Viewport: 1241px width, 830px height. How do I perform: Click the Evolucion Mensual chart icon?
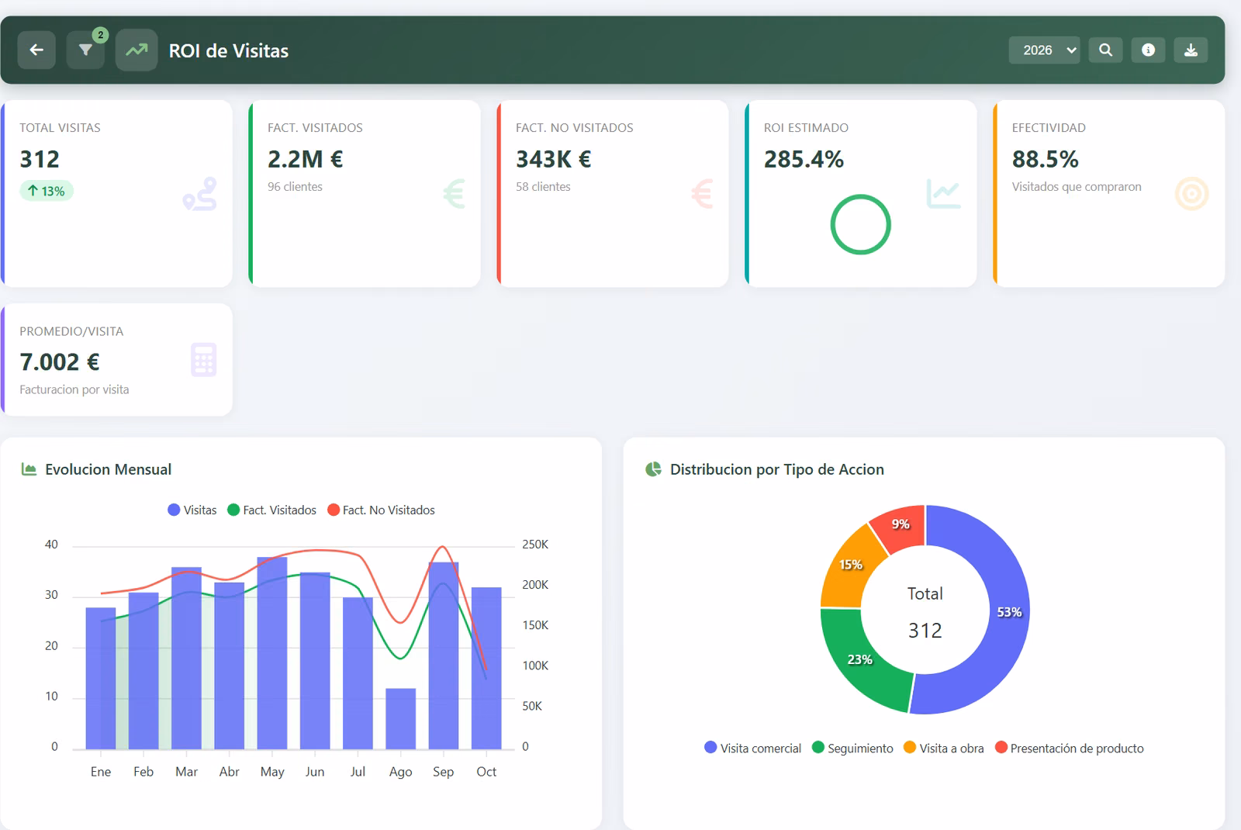[x=29, y=469]
